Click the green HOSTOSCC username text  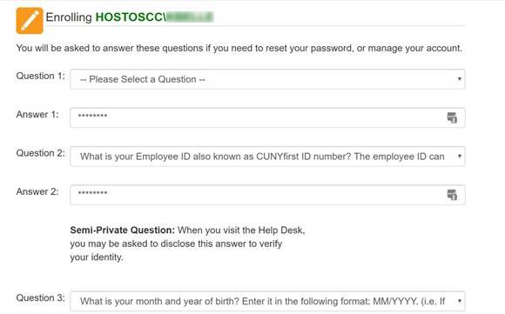tap(154, 17)
